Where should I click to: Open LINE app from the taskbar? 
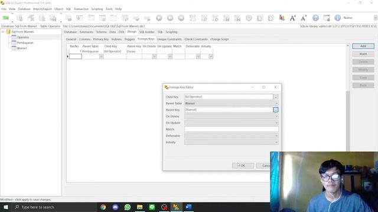click(x=152, y=207)
